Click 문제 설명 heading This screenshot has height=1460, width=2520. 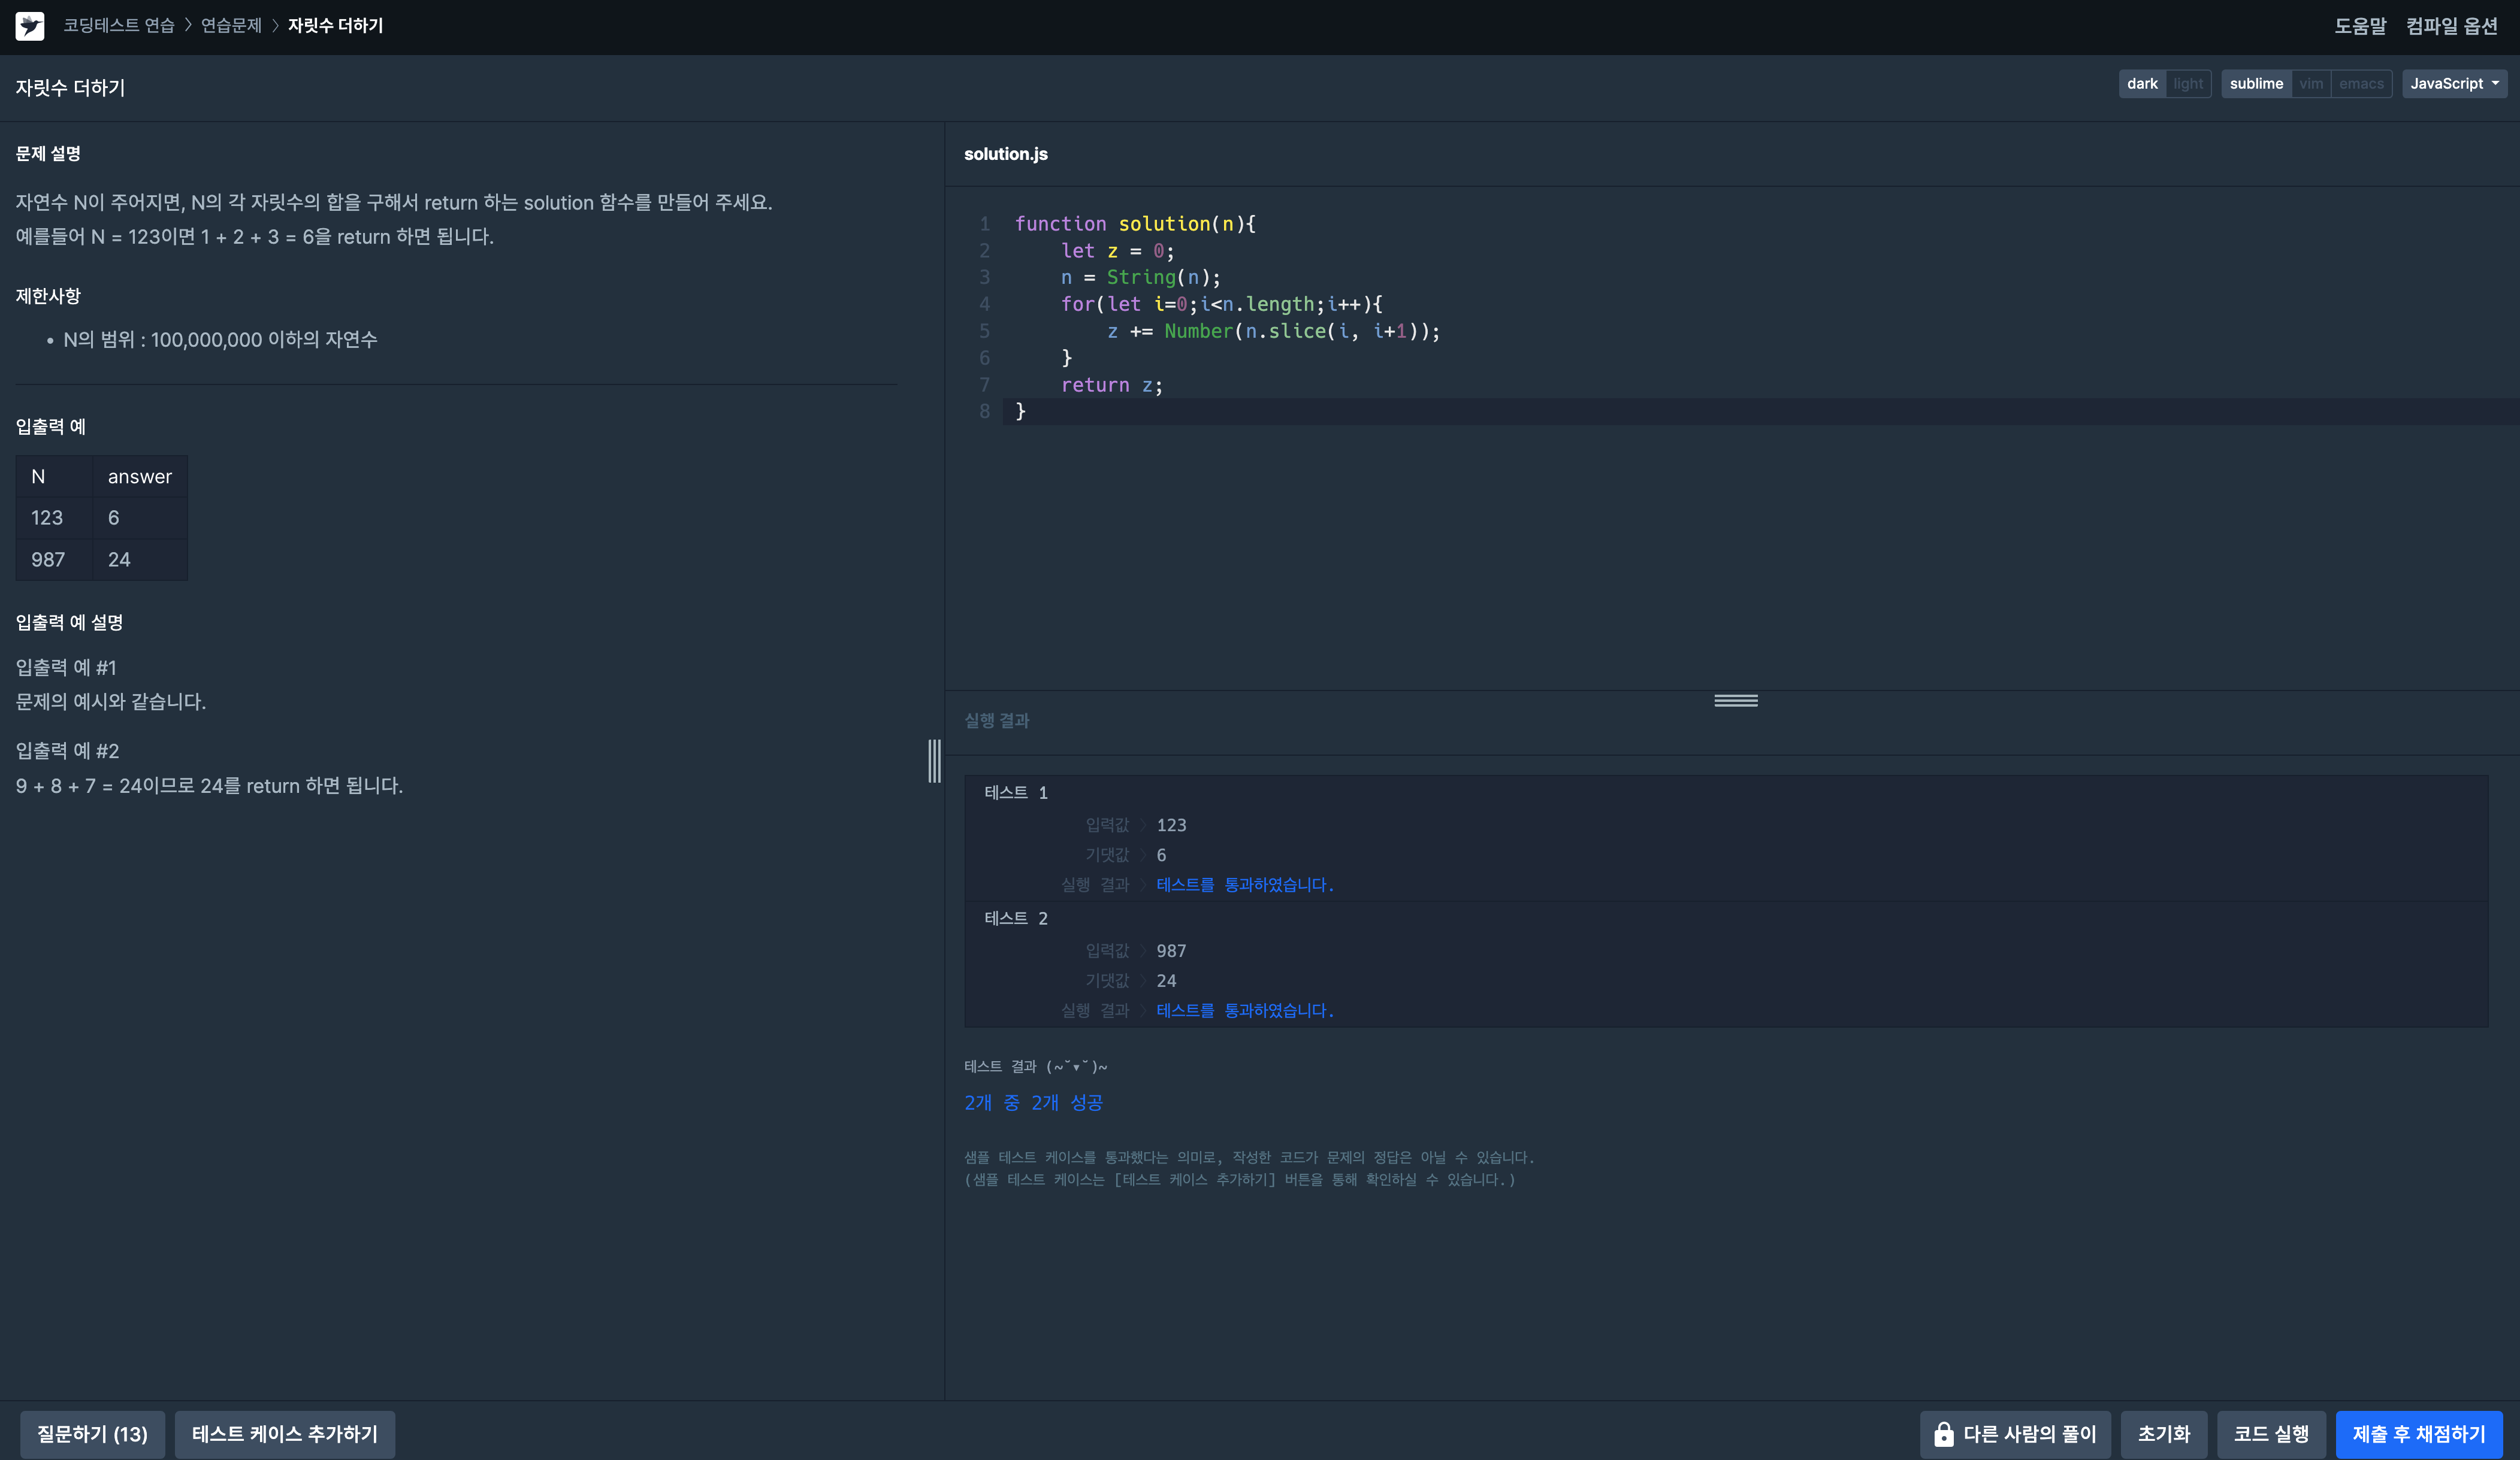48,154
